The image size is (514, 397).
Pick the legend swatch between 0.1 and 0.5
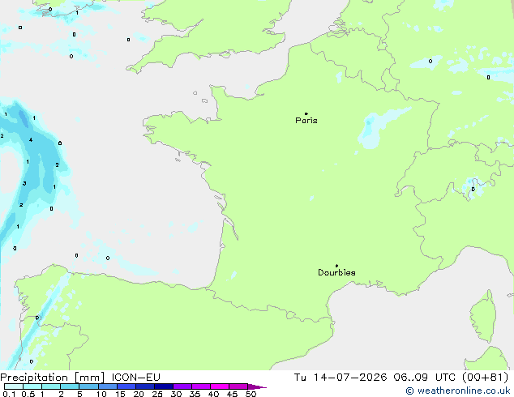coord(14,386)
